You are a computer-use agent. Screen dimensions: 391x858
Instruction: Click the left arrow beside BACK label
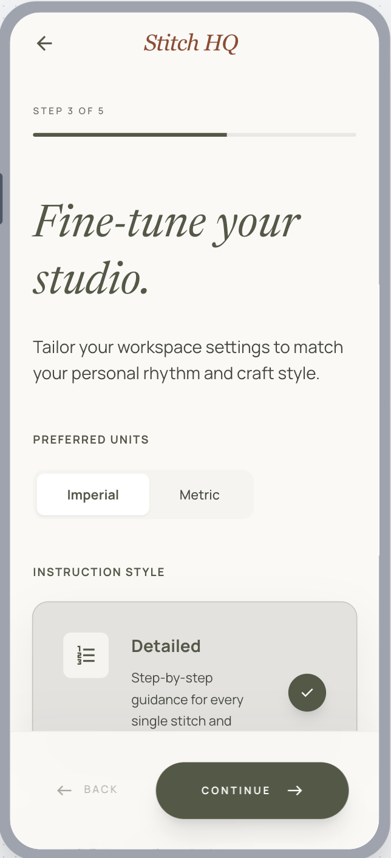(64, 790)
